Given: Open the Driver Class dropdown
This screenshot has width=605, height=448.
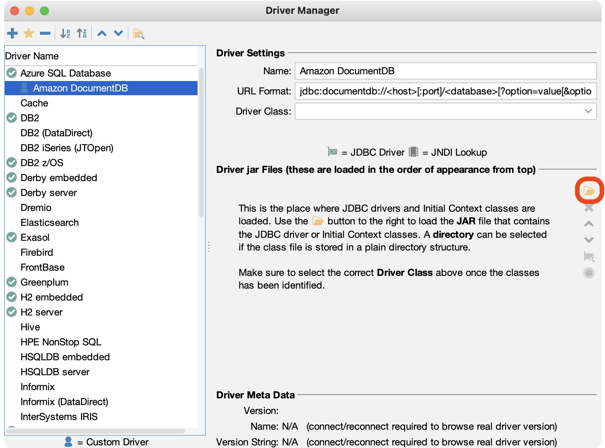Looking at the screenshot, I should 446,111.
